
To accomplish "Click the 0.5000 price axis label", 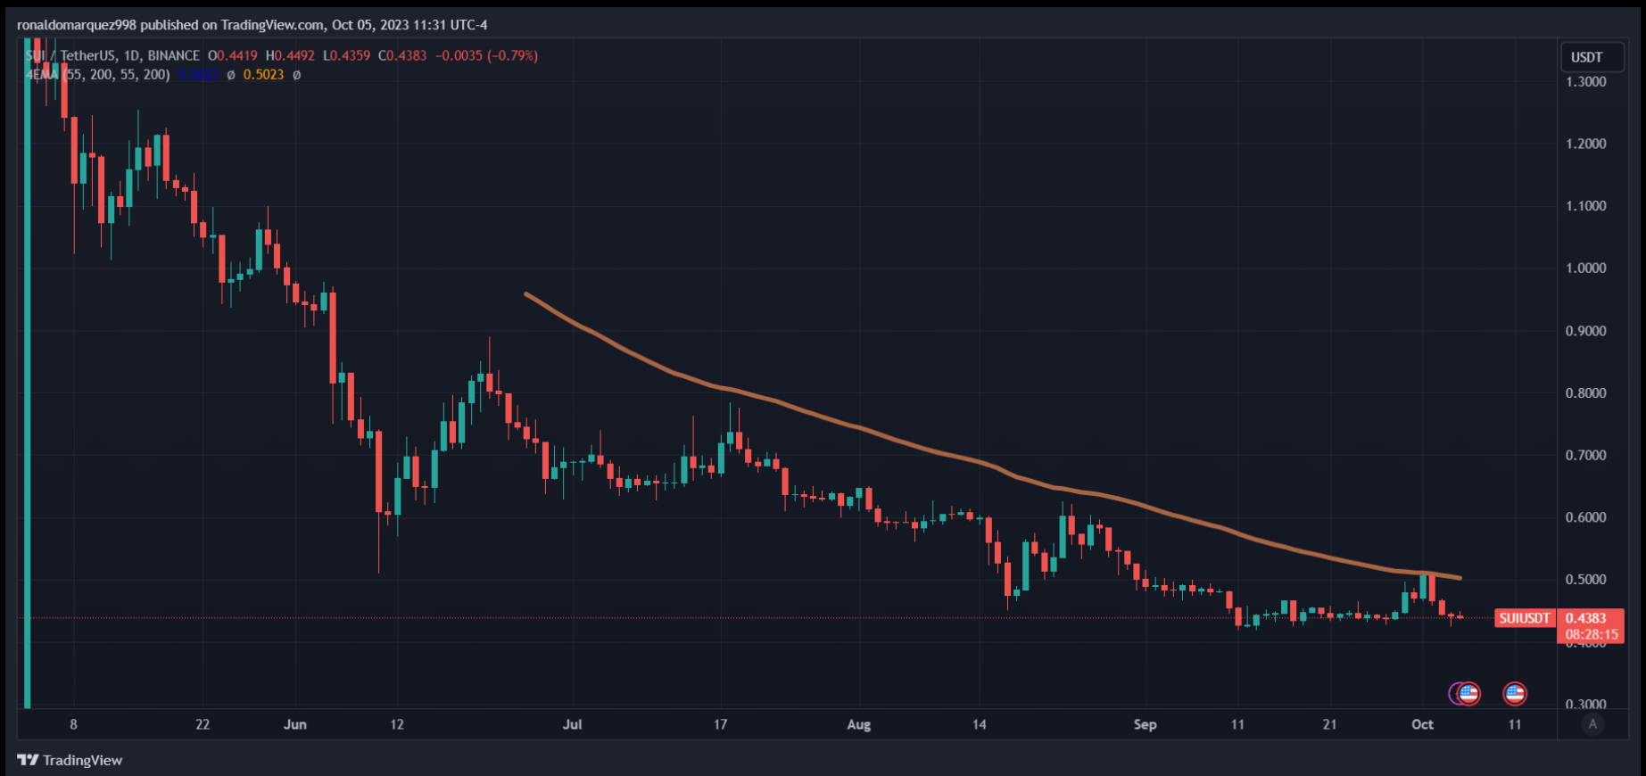I will (1586, 580).
